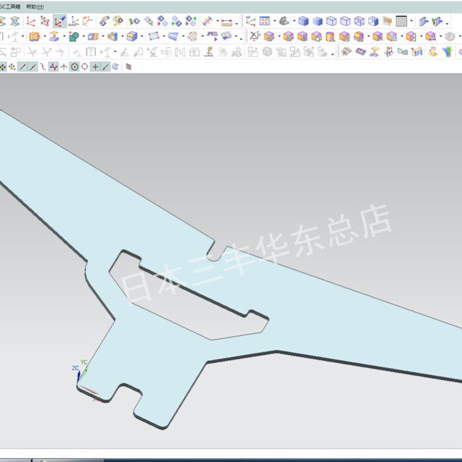Select Static Wireframe rendering style
The image size is (462, 462).
360,21
